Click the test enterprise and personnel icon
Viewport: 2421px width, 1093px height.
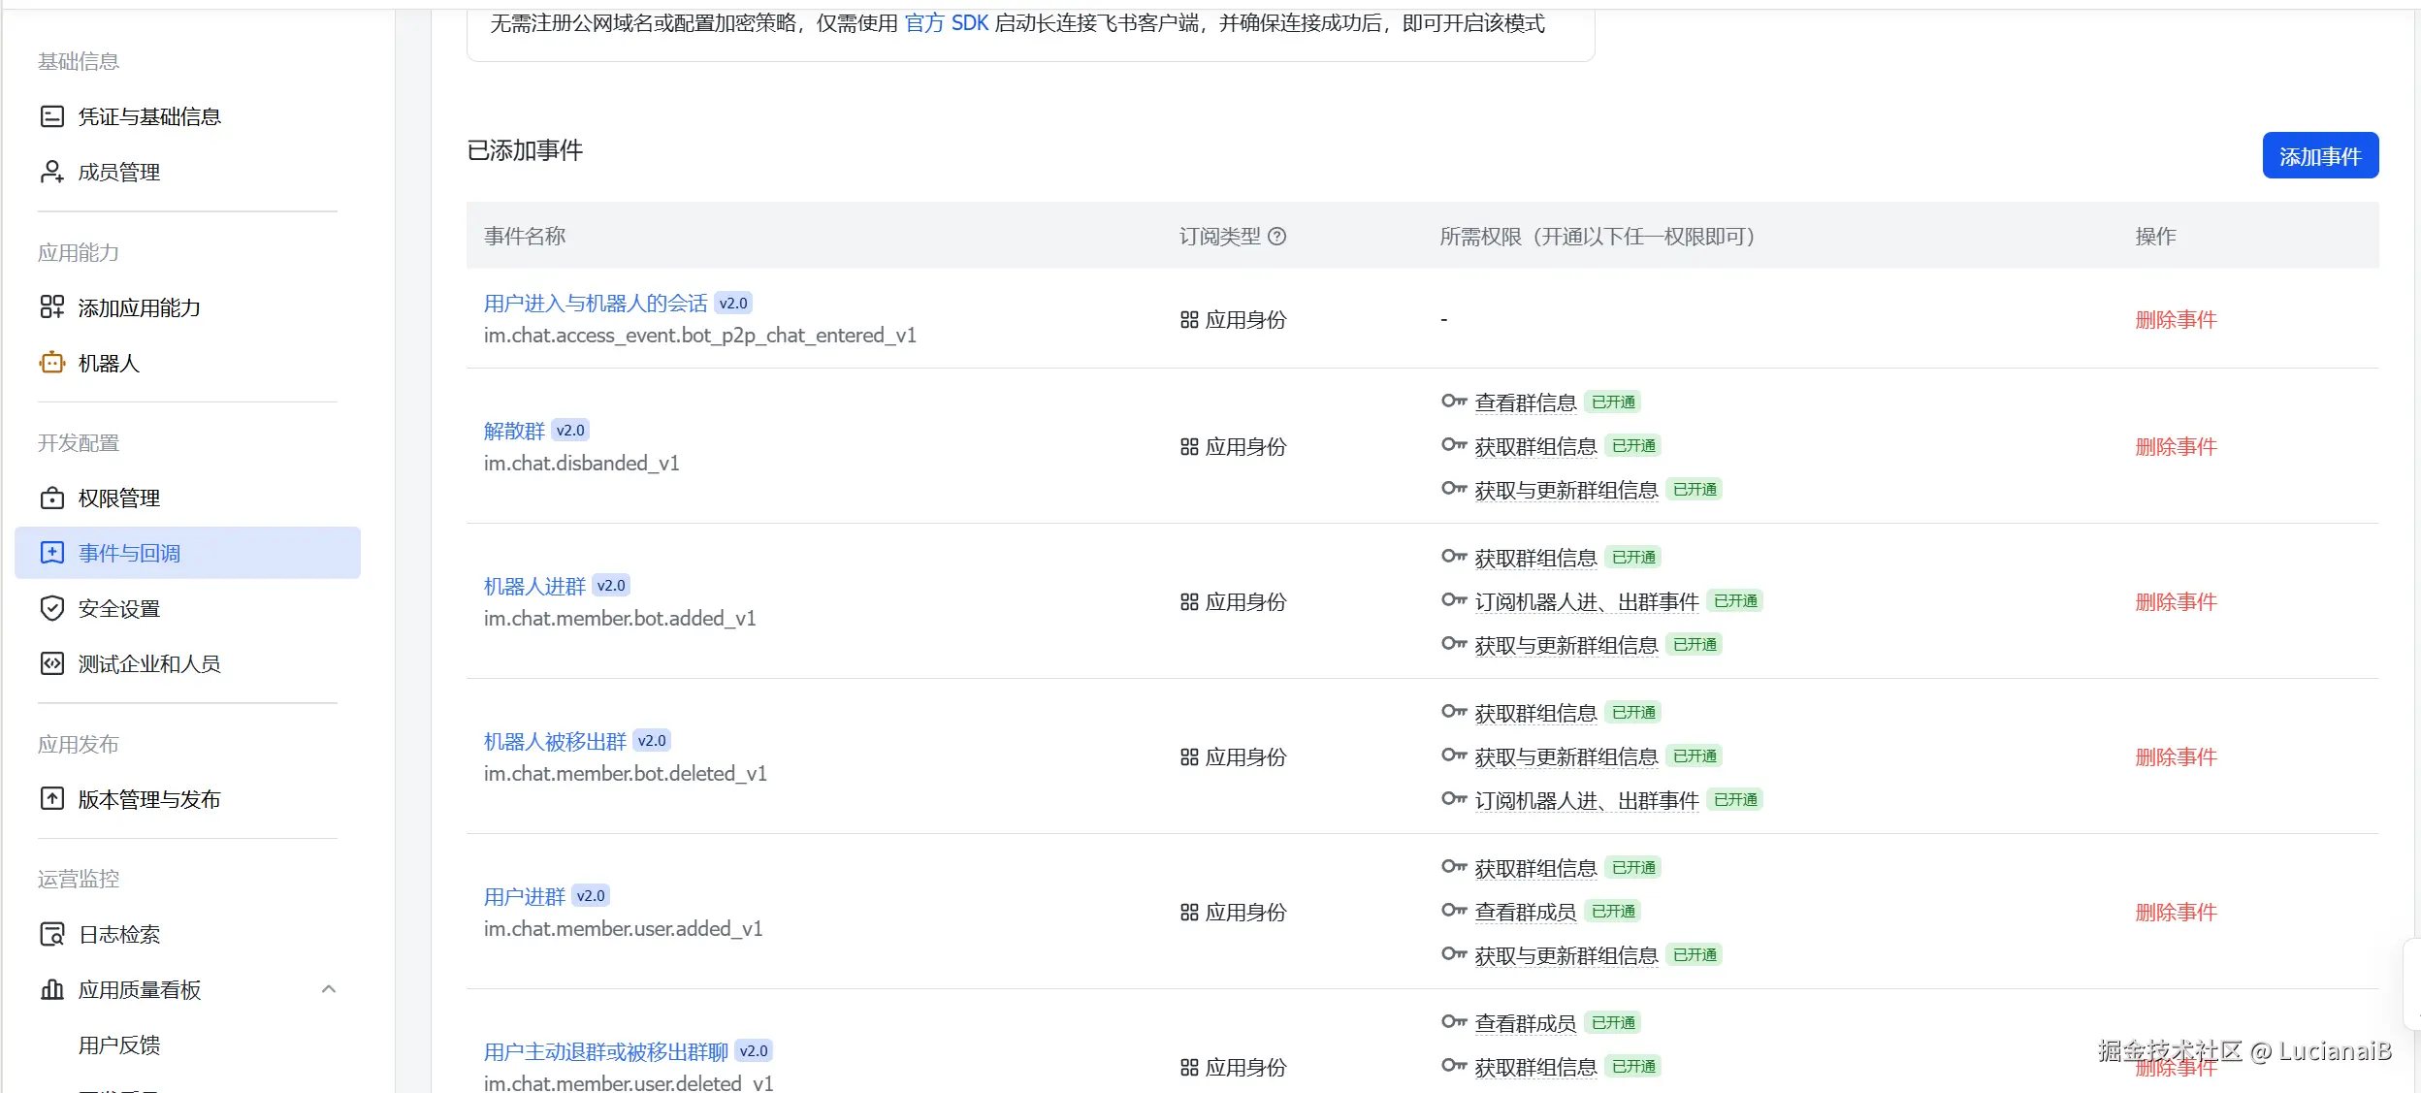pyautogui.click(x=51, y=663)
